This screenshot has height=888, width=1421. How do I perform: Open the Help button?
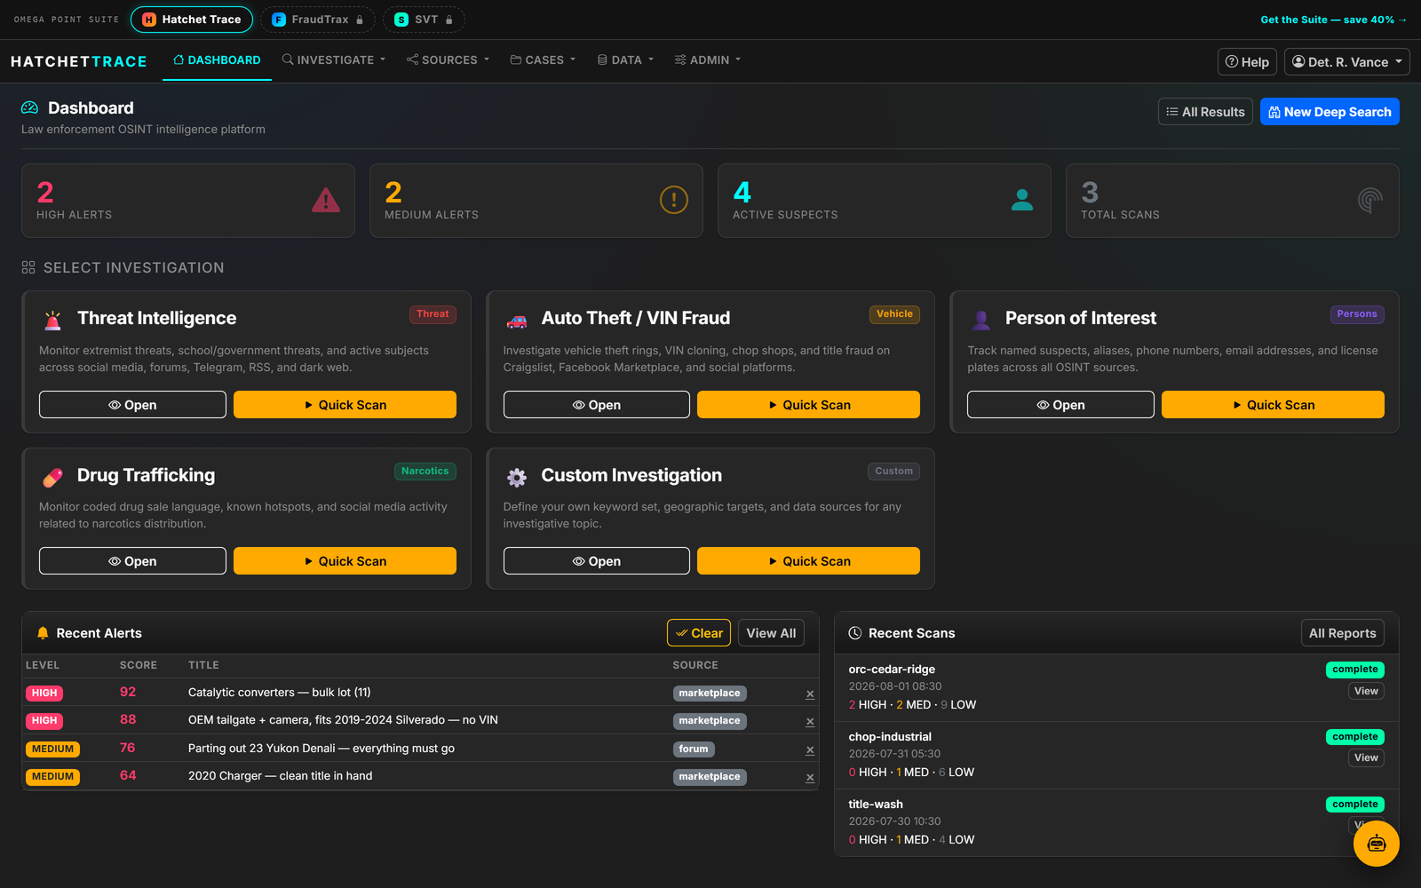[x=1247, y=62]
